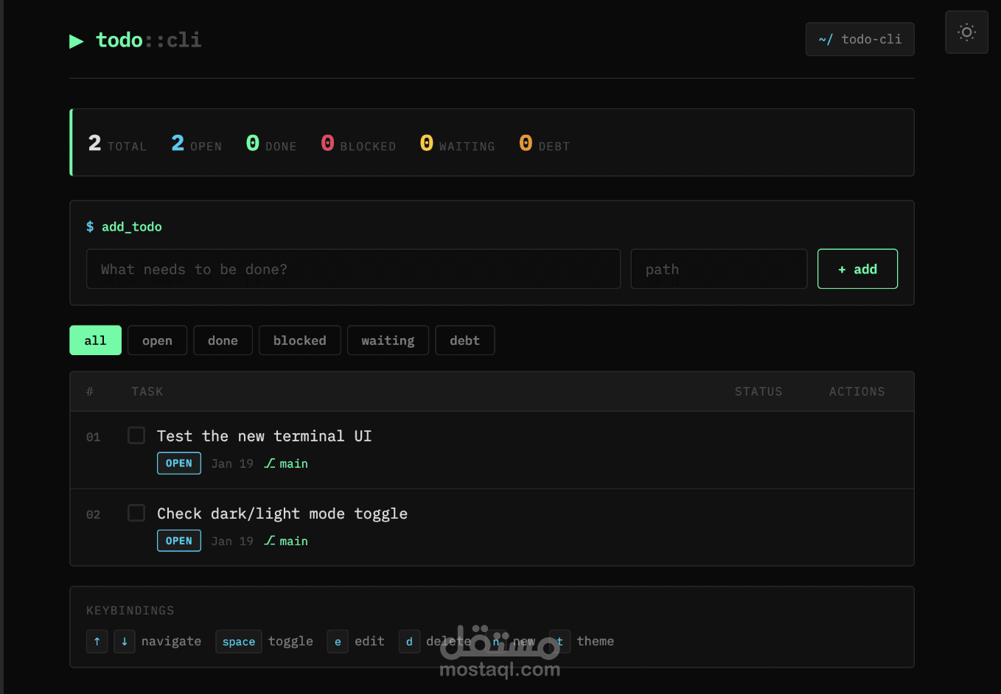Check off 'Test the new terminal UI'
Viewport: 1001px width, 694px height.
(136, 435)
